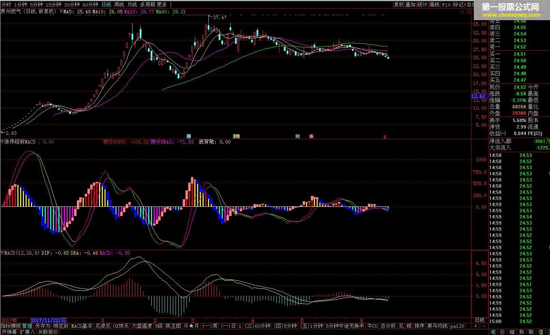Screen dimensions: 550x335
Task: Click the diamond icon atop the chart
Action: [x=462, y=12]
